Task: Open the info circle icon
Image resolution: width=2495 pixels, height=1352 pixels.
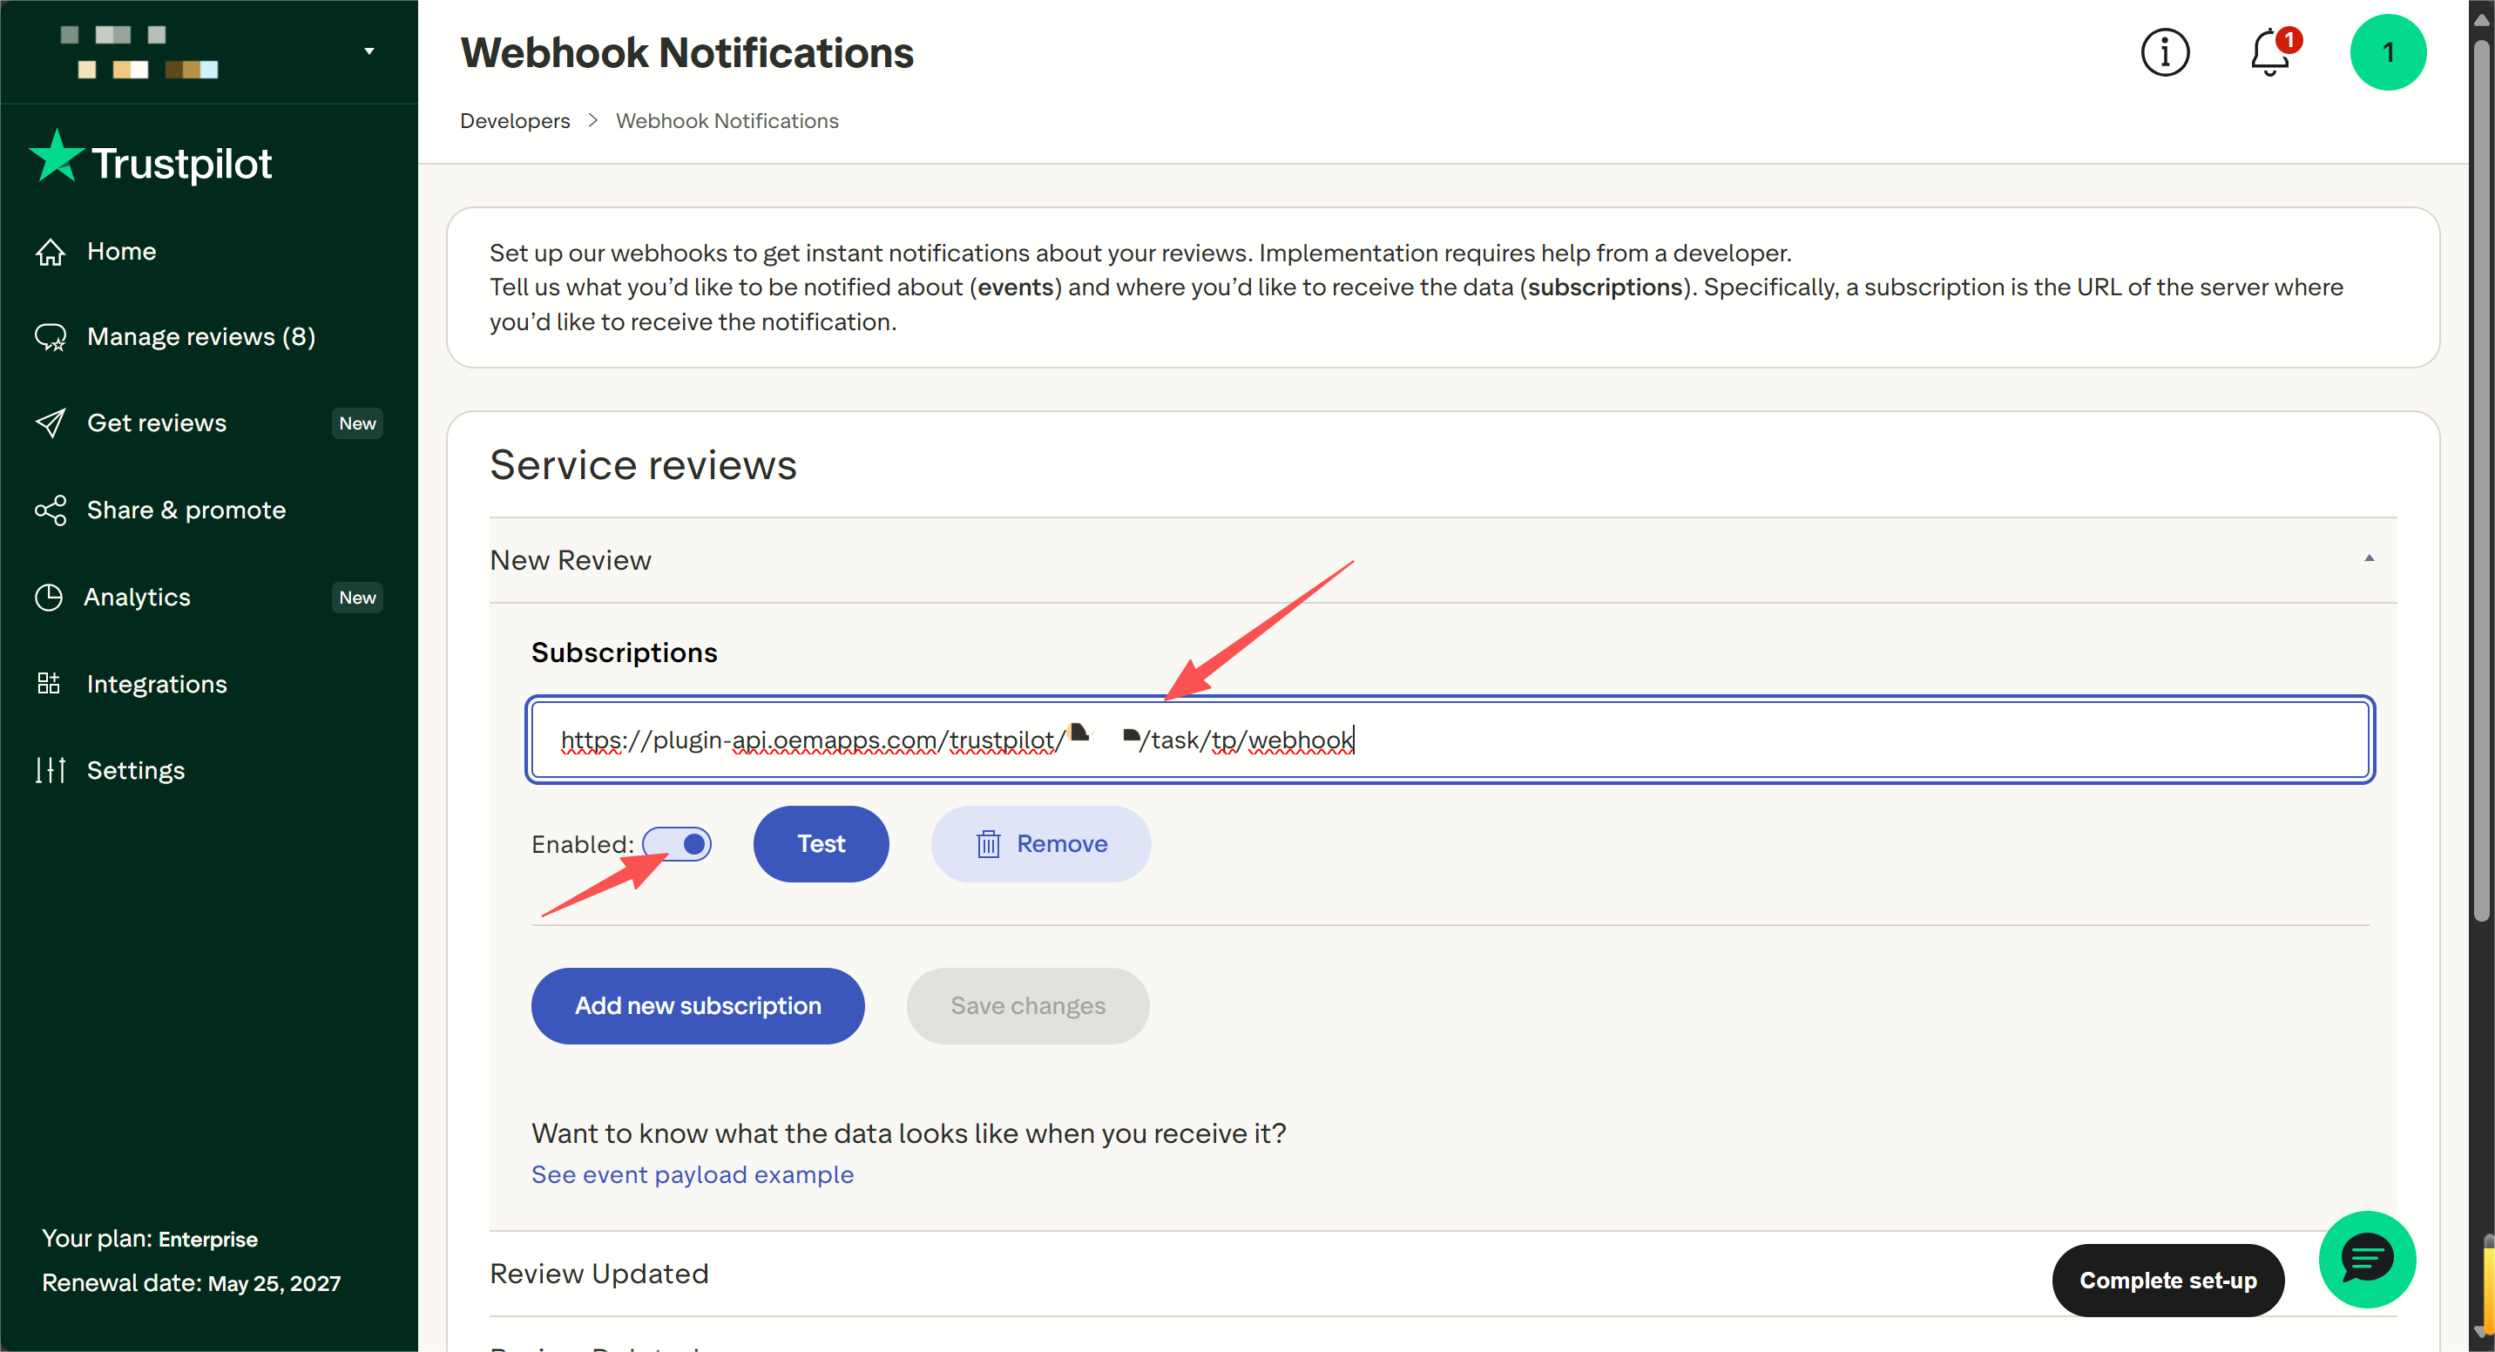Action: click(x=2164, y=52)
